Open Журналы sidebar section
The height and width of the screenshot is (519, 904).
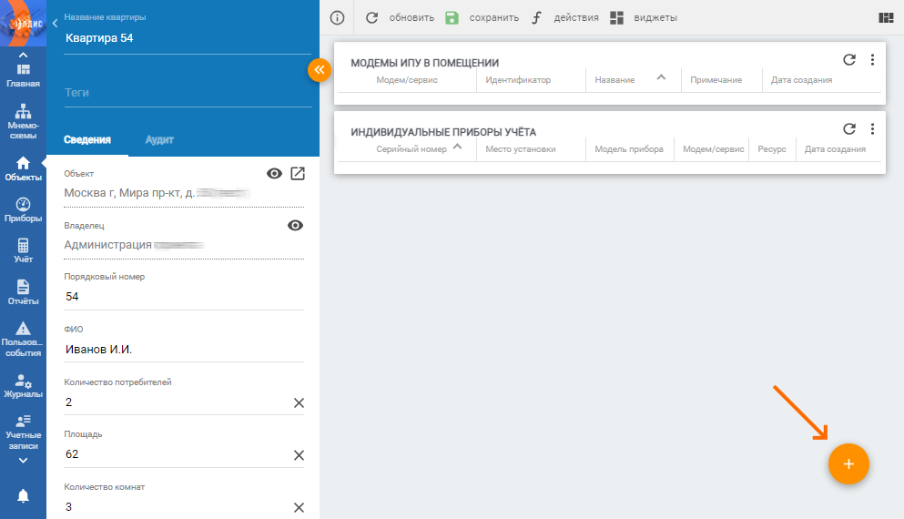[x=23, y=386]
